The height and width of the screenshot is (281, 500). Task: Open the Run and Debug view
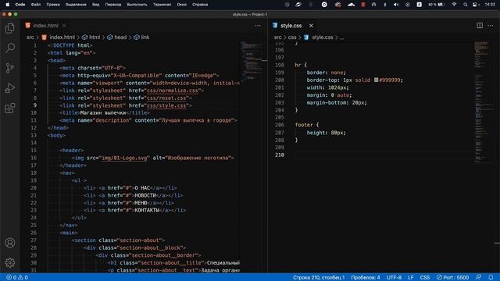(10, 88)
